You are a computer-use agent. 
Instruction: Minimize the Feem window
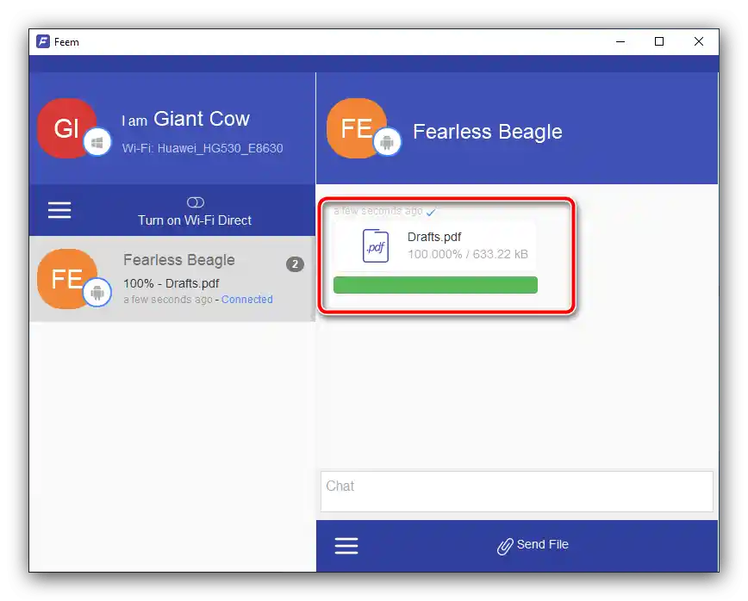(x=620, y=41)
